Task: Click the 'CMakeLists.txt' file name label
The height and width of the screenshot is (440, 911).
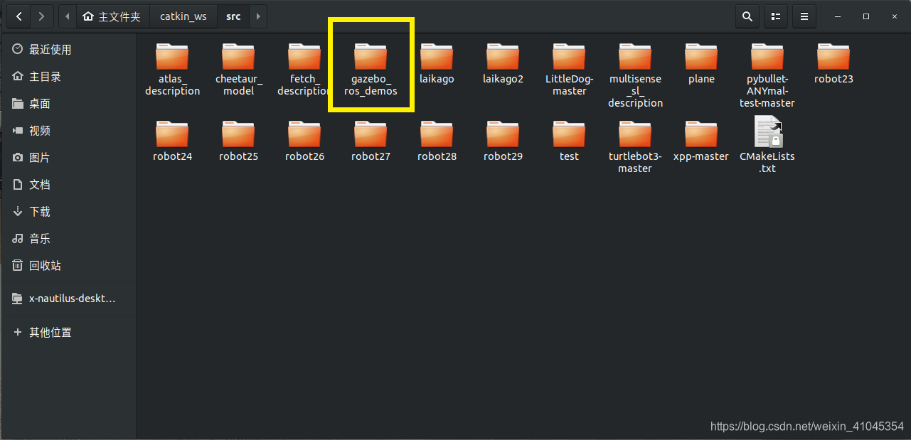Action: point(767,162)
